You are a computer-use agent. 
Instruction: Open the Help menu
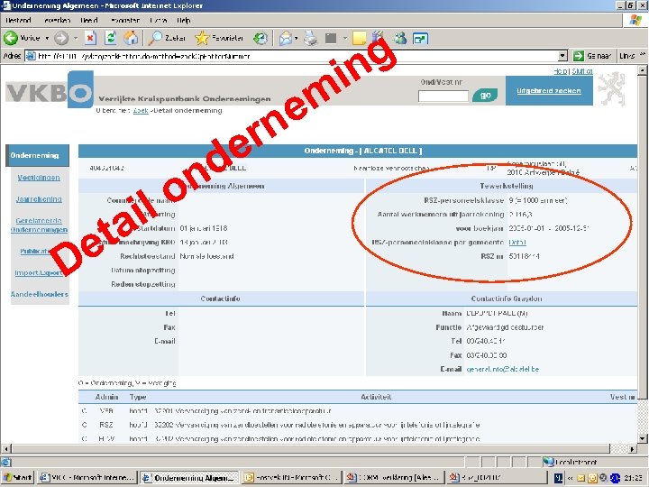click(x=183, y=20)
